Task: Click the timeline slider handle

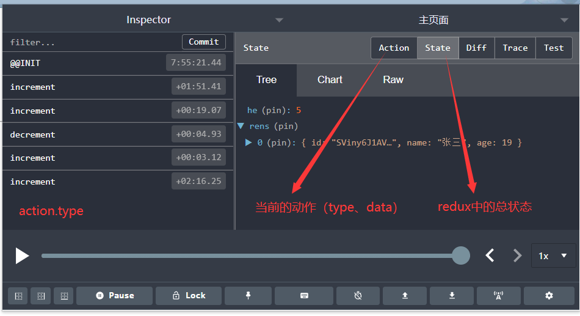Action: pyautogui.click(x=461, y=255)
